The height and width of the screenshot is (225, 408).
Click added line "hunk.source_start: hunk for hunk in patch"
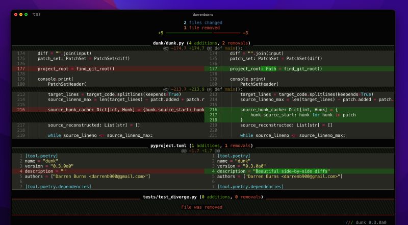(299, 115)
